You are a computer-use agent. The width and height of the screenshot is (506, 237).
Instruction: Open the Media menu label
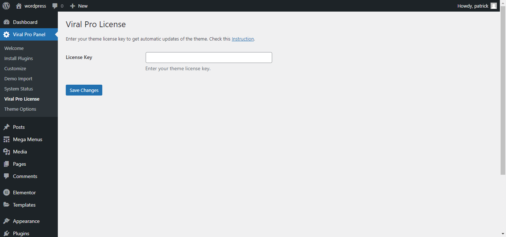click(20, 152)
